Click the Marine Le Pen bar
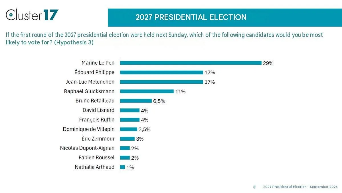 click(x=191, y=63)
